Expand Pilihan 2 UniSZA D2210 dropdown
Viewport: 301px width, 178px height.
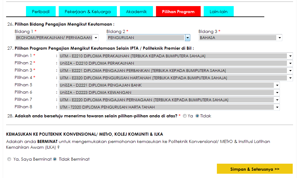click(176, 63)
